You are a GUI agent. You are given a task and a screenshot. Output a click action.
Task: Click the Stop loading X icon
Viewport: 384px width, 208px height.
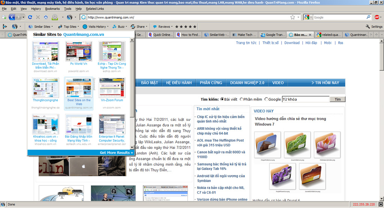pos(38,17)
